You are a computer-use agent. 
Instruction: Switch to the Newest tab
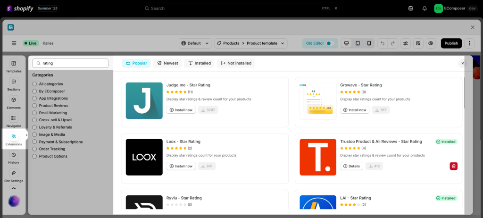(x=167, y=63)
